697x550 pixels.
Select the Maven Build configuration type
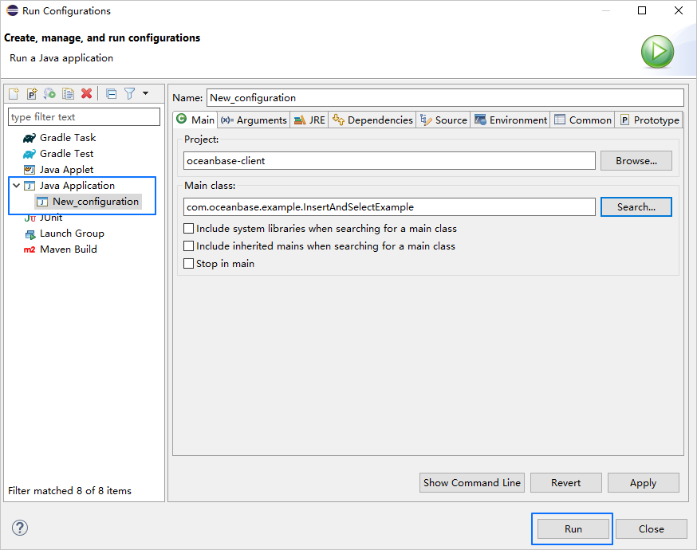[68, 249]
